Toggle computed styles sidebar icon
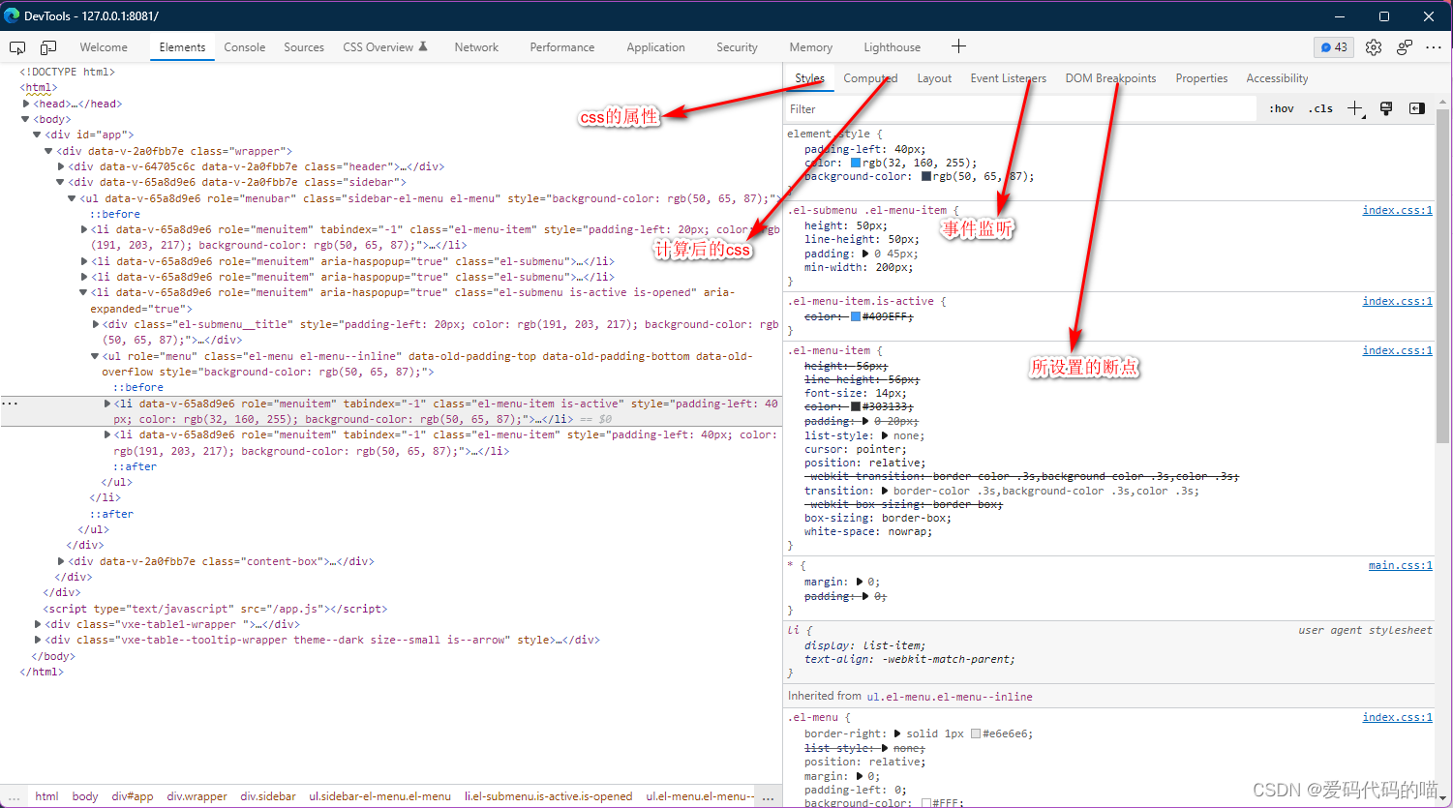The width and height of the screenshot is (1453, 808). point(1417,108)
